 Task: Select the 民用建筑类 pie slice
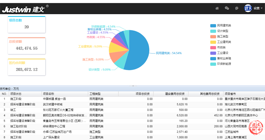(139, 50)
